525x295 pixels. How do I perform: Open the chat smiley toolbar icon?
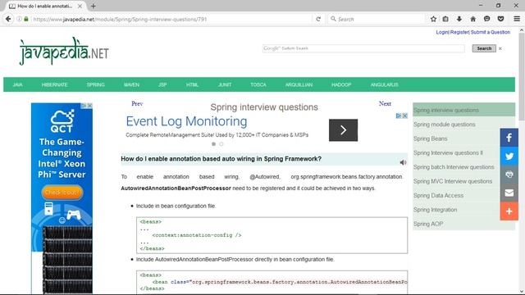(486, 19)
